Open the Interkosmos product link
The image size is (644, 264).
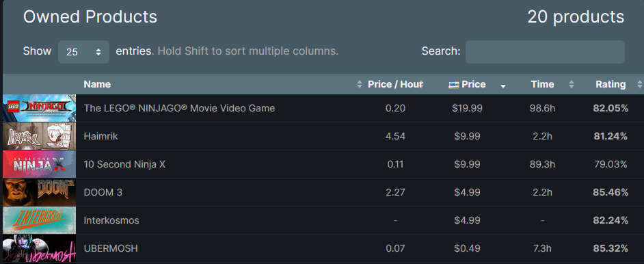point(111,220)
